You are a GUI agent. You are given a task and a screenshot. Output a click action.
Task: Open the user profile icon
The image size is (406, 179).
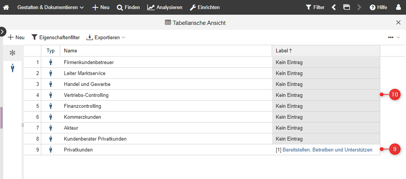coord(398,7)
